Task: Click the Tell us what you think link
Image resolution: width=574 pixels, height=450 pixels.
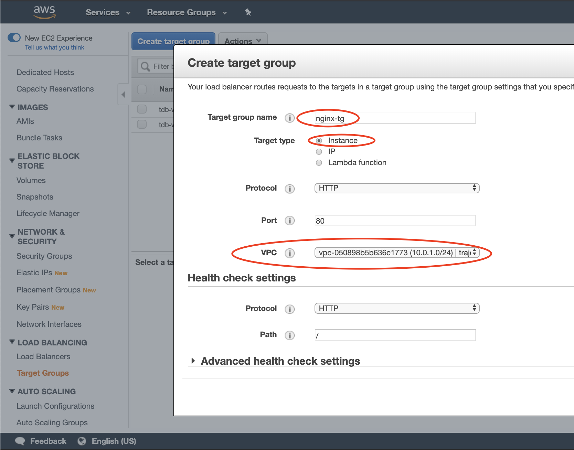Action: coord(54,47)
